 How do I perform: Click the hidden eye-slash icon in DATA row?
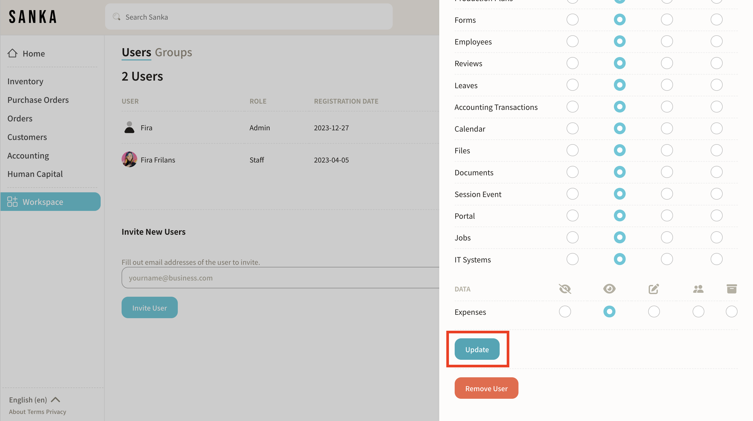[x=565, y=289]
